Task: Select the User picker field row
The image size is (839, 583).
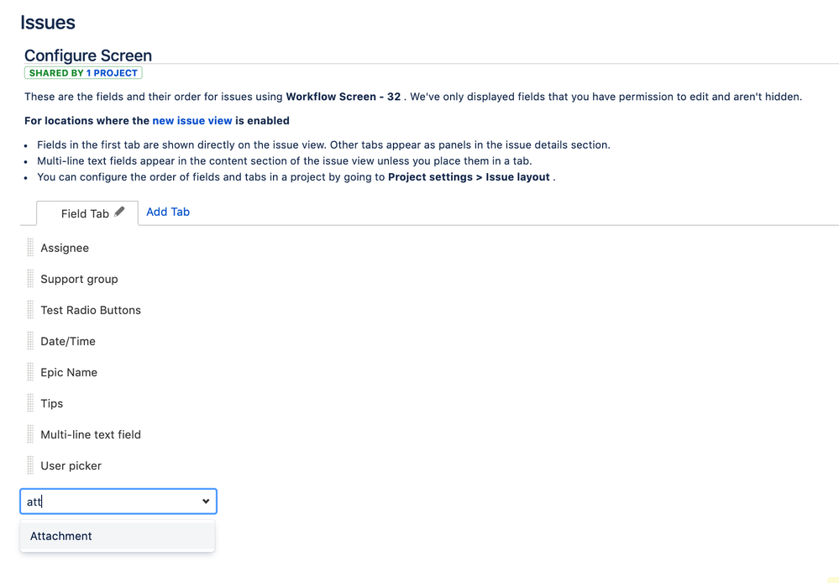Action: coord(71,465)
